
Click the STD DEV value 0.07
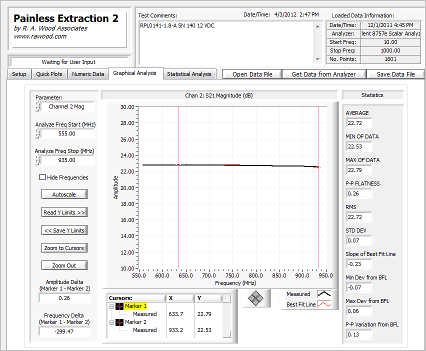tap(358, 240)
